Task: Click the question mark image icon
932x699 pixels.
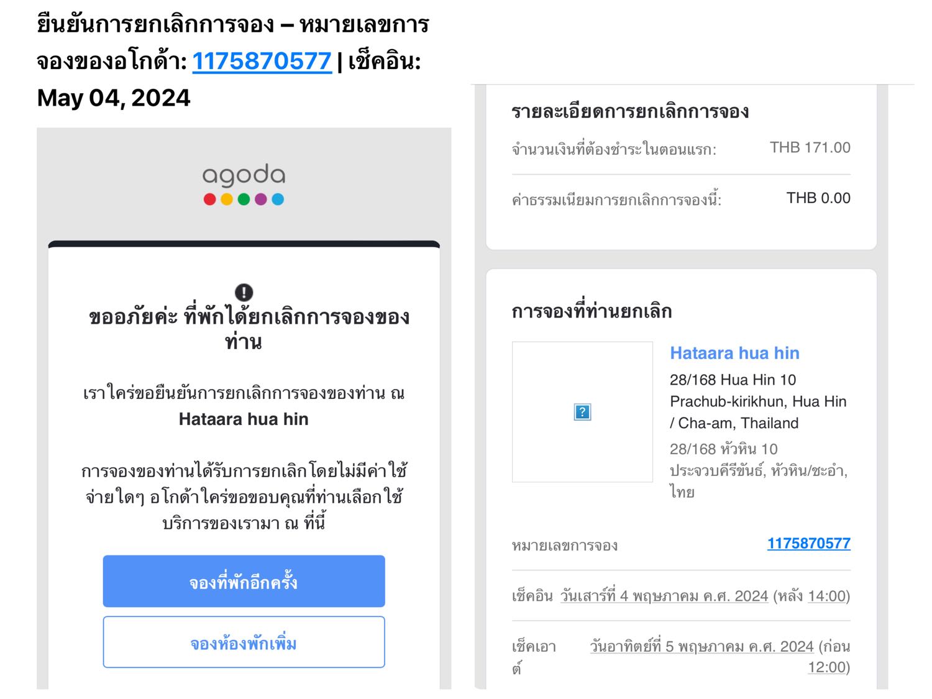Action: (582, 412)
